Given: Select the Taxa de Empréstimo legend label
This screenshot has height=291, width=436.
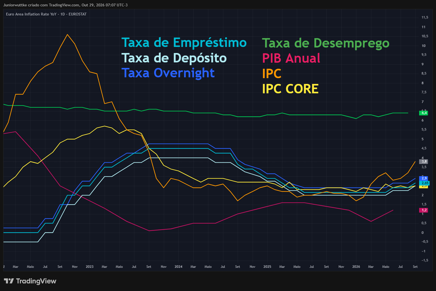Looking at the screenshot, I should [184, 43].
